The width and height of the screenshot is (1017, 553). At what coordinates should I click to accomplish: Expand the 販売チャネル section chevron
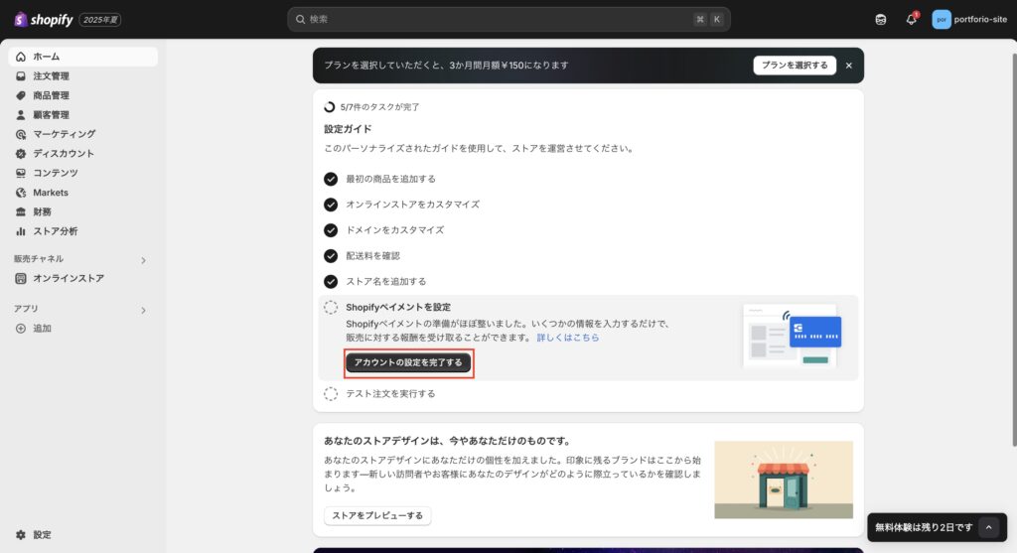coord(143,260)
